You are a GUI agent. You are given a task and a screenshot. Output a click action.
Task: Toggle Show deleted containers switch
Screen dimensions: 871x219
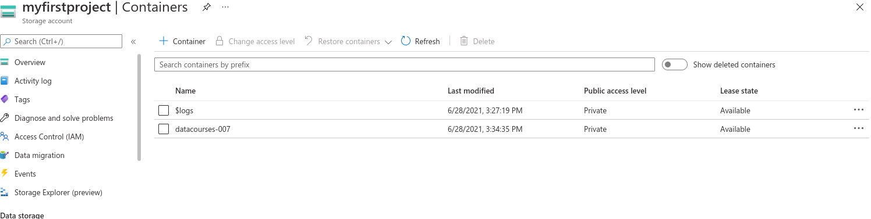[675, 64]
